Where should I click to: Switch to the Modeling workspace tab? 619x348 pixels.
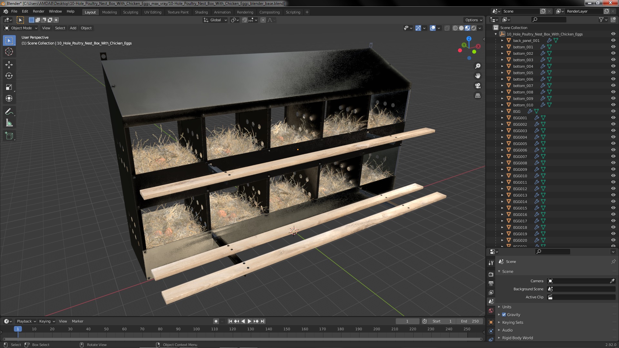click(x=109, y=12)
